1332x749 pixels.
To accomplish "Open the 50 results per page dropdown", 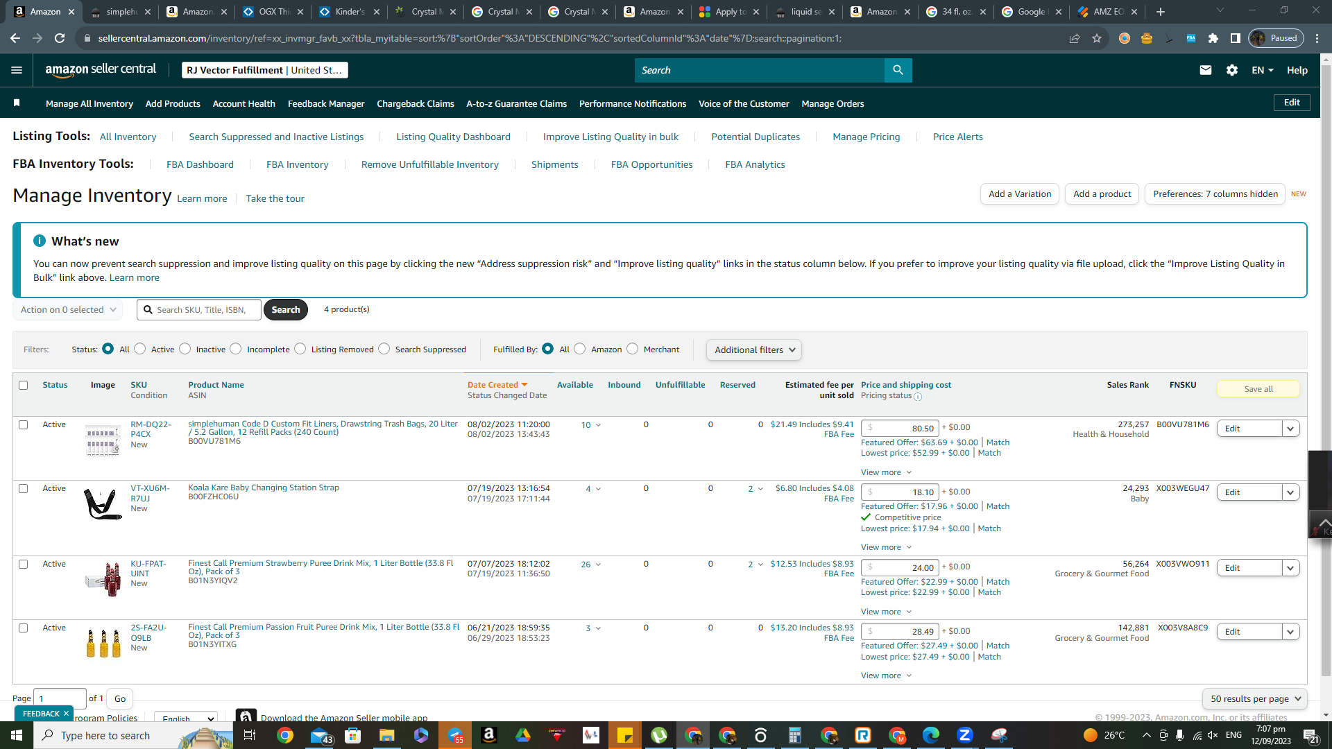I will (1254, 699).
